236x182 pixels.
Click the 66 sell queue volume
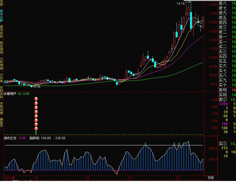225,116
